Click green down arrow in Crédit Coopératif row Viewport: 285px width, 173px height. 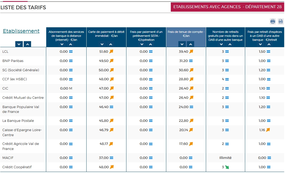(227, 167)
